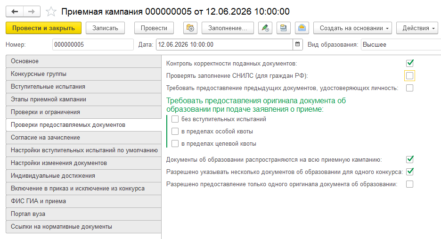Open the Конкурсные группы tab
441x239 pixels.
[83, 74]
